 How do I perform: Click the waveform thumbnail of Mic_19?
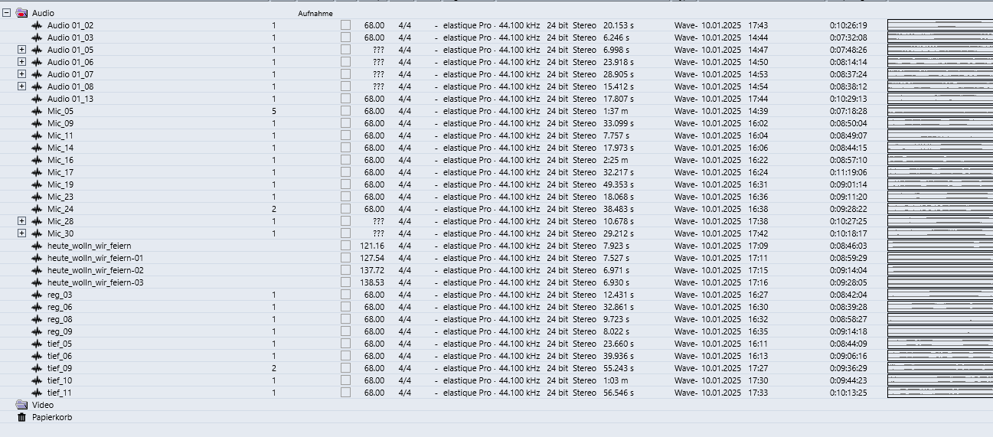[x=939, y=184]
